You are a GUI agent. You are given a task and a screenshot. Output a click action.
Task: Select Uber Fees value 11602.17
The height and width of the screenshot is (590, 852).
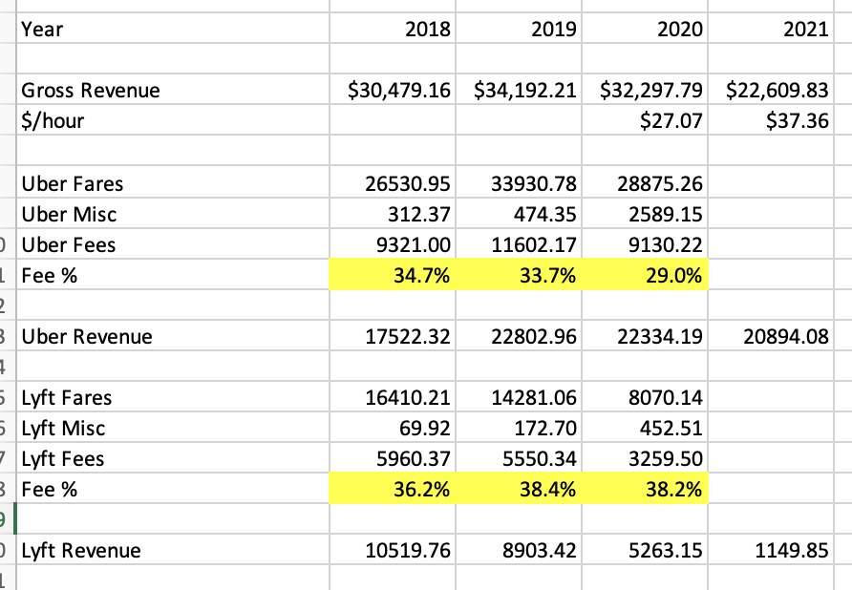519,244
